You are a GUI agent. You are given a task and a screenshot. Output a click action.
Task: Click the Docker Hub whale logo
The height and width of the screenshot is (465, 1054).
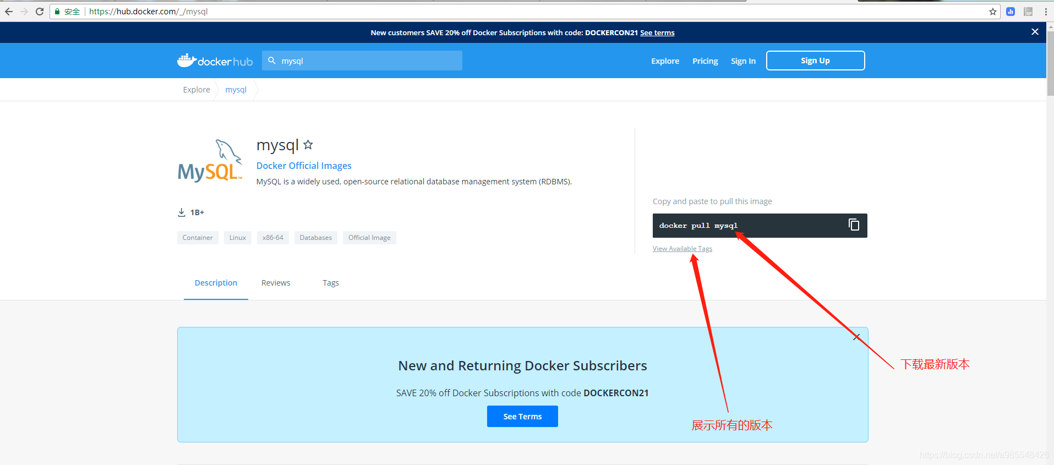(x=215, y=61)
